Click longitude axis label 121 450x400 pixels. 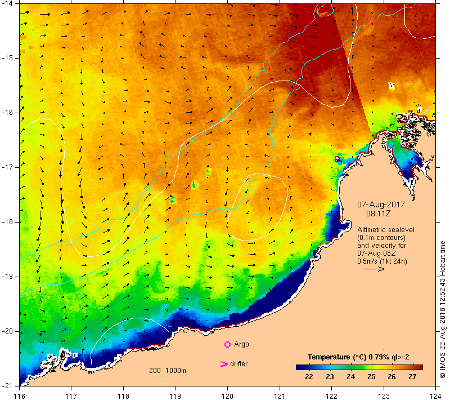(280, 396)
